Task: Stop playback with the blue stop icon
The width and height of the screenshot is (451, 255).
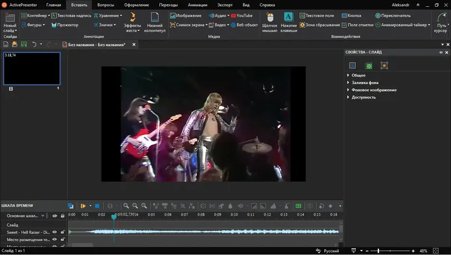Action: pyautogui.click(x=97, y=206)
